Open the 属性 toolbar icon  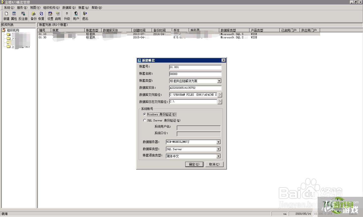(x=14, y=16)
